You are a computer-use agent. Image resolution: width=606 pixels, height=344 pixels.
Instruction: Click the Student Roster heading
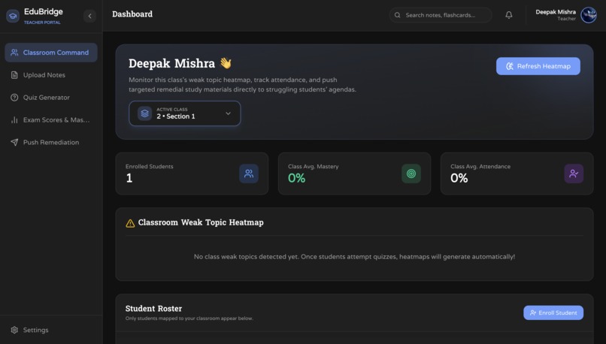coord(153,309)
